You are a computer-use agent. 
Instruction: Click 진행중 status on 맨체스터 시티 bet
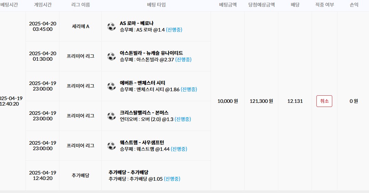189,89
